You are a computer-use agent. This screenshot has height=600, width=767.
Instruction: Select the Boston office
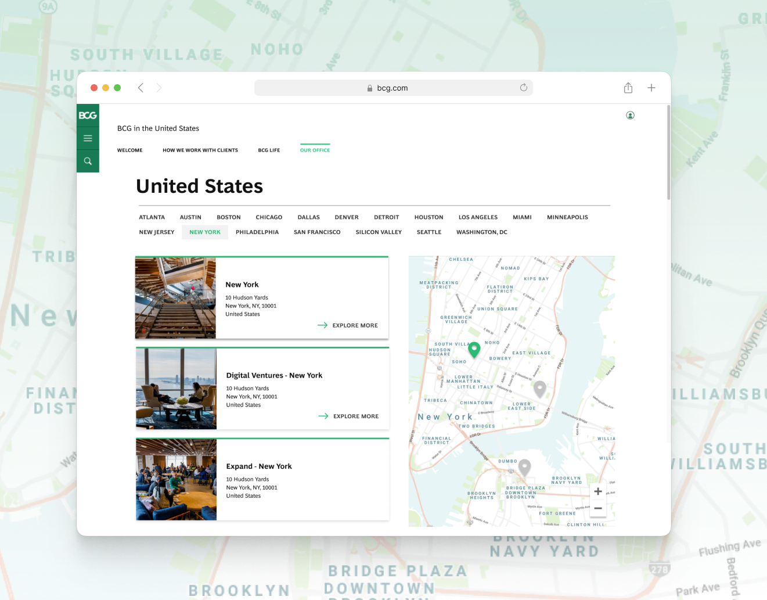point(229,217)
